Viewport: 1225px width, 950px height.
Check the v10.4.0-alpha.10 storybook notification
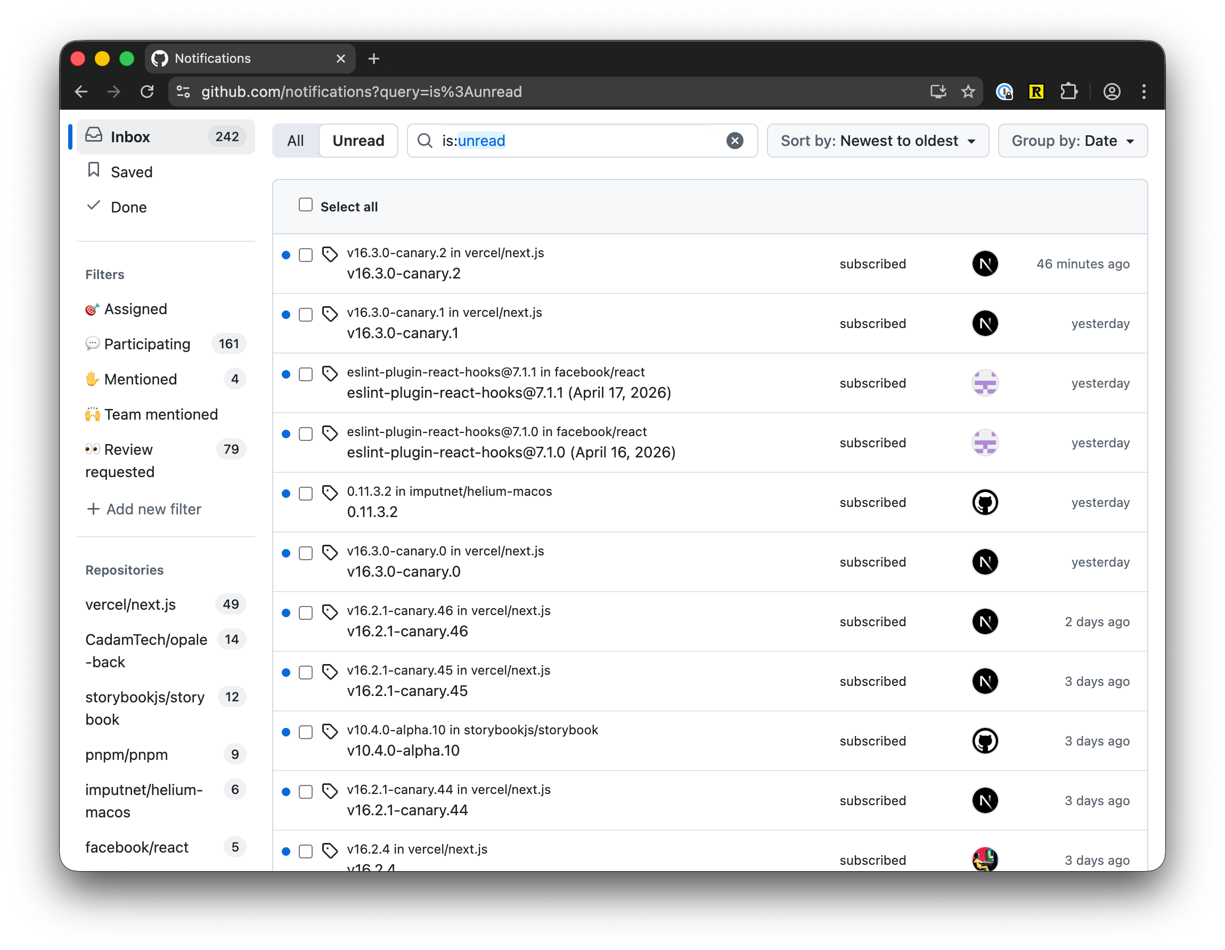click(x=306, y=732)
